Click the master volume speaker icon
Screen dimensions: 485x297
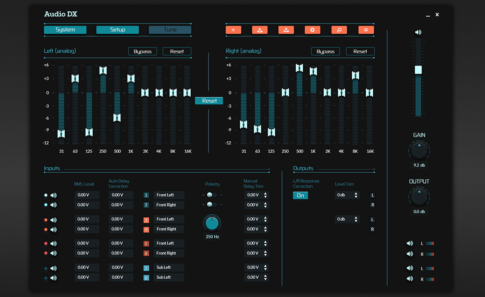(417, 31)
